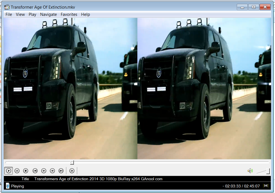Click the status bar file type icon
The height and width of the screenshot is (193, 275).
8,186
